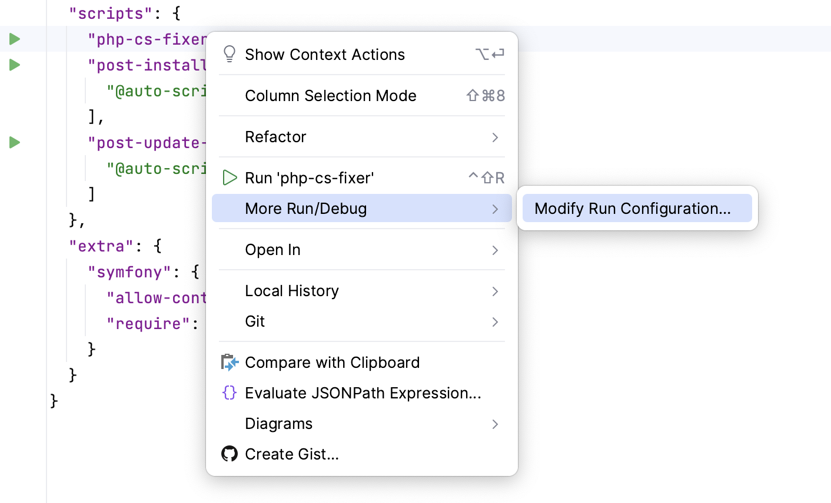
Task: Click the GitHub icon beside Create Gist
Action: (230, 454)
